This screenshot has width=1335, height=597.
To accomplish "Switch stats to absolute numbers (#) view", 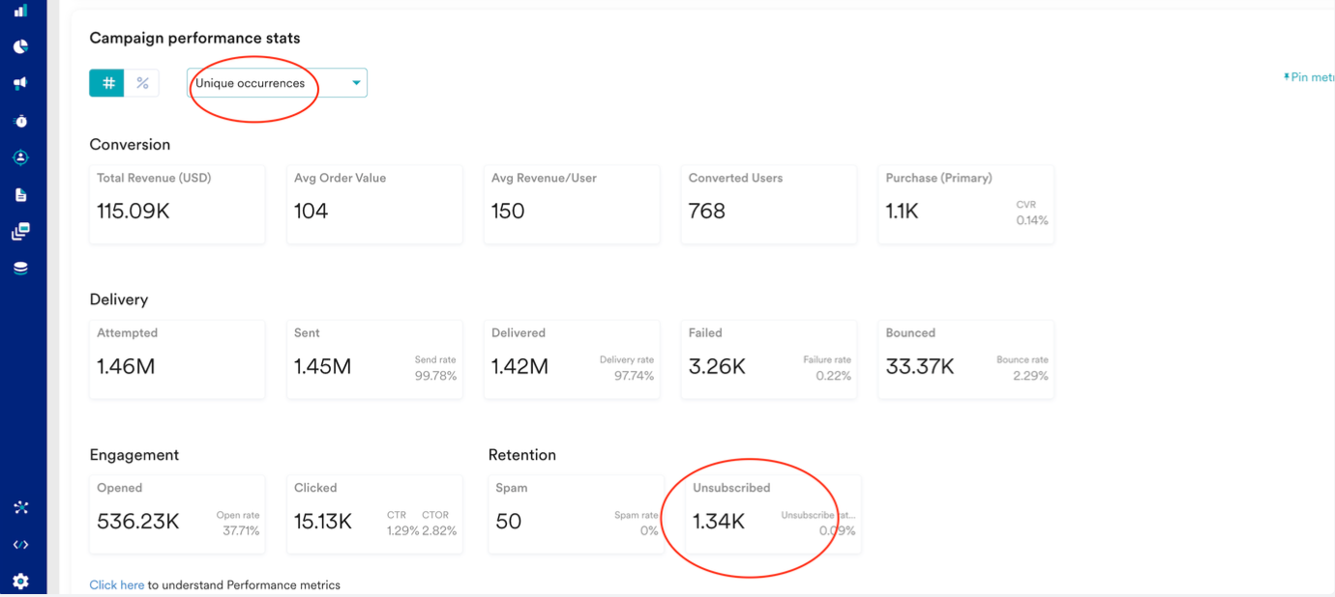I will pyautogui.click(x=107, y=83).
